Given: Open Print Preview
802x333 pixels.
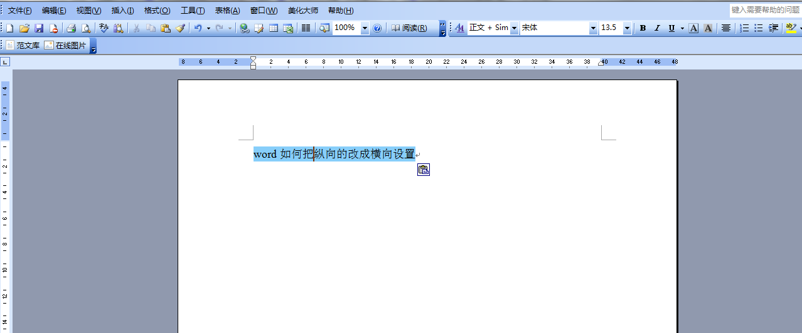Looking at the screenshot, I should click(x=85, y=28).
